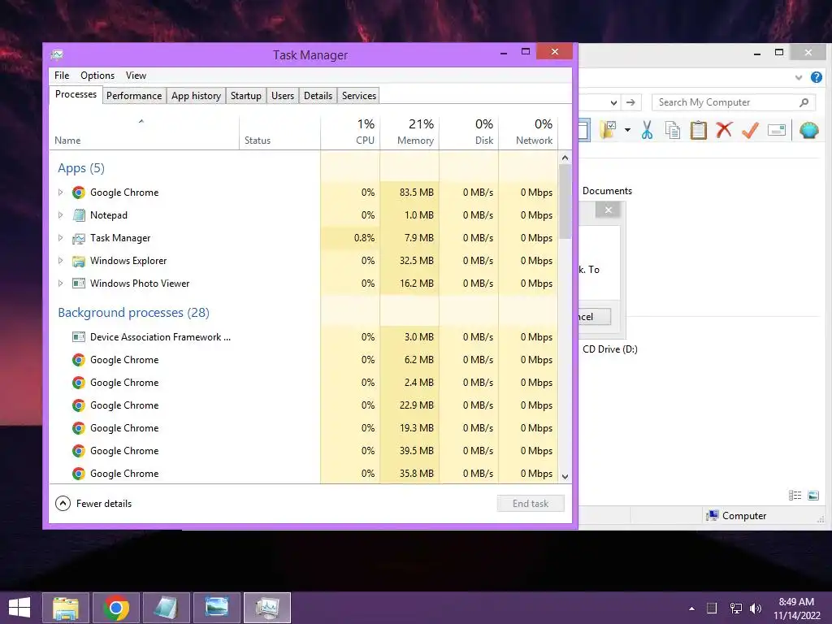The width and height of the screenshot is (832, 624).
Task: Sort processes by Network column
Action: pyautogui.click(x=528, y=132)
